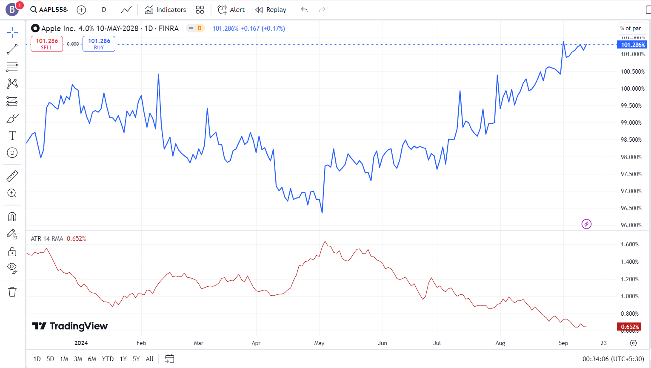
Task: Open the D interval selector
Action: [x=104, y=10]
